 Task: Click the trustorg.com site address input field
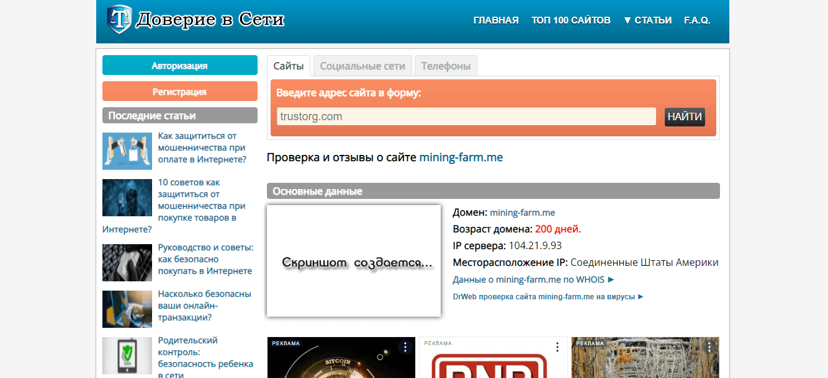pos(466,116)
